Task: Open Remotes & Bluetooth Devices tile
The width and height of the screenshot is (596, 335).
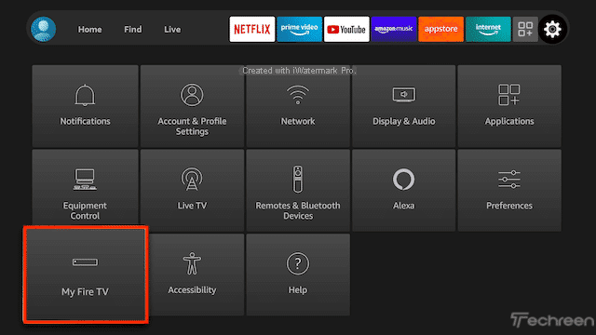Action: point(298,190)
